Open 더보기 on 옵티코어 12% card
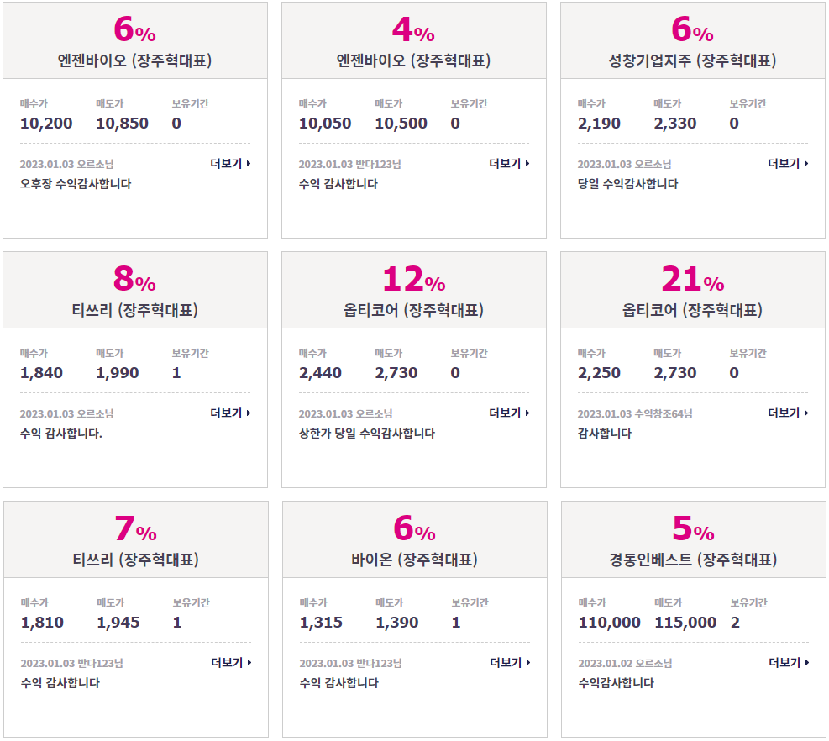Screen dimensions: 829x741 point(509,413)
